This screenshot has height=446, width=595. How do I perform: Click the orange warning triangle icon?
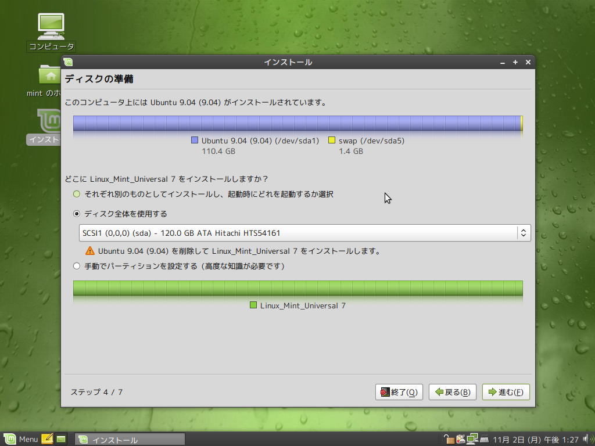click(x=90, y=251)
